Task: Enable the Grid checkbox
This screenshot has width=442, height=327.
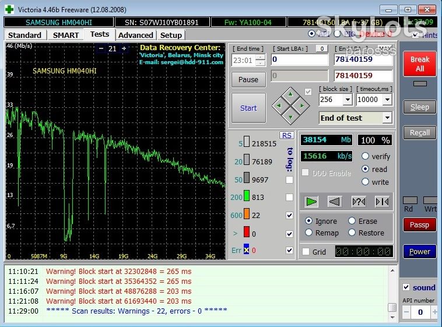Action: (x=306, y=252)
